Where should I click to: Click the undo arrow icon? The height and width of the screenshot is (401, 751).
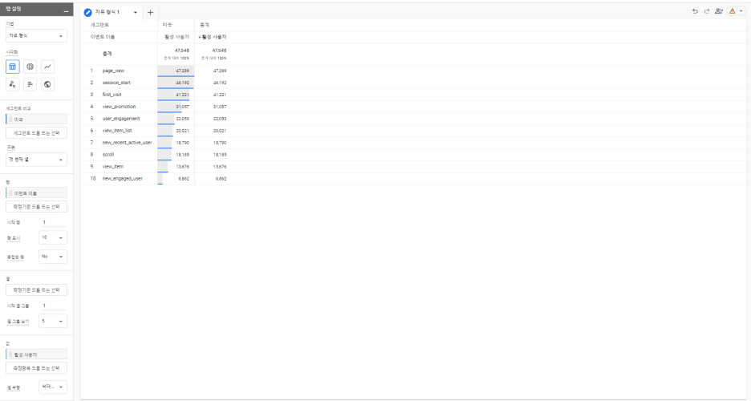tap(695, 11)
